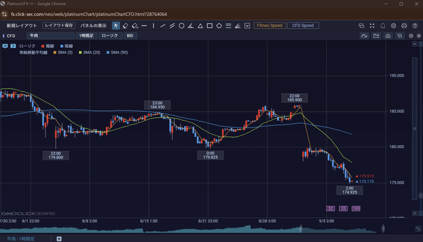
Task: Select the angle measurement tool
Action: tap(191, 26)
